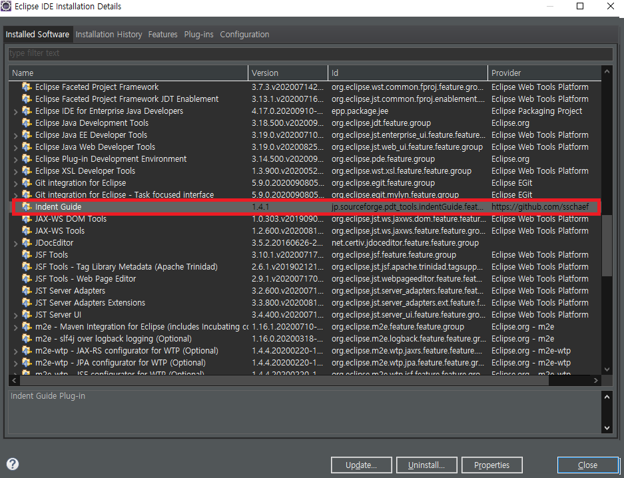This screenshot has width=624, height=478.
Task: Expand m2e-wtp - JPA configurator node
Action: point(15,363)
